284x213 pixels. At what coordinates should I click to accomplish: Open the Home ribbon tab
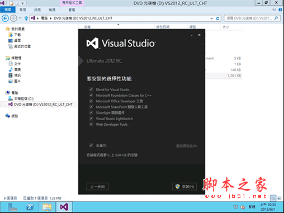pos(23,10)
